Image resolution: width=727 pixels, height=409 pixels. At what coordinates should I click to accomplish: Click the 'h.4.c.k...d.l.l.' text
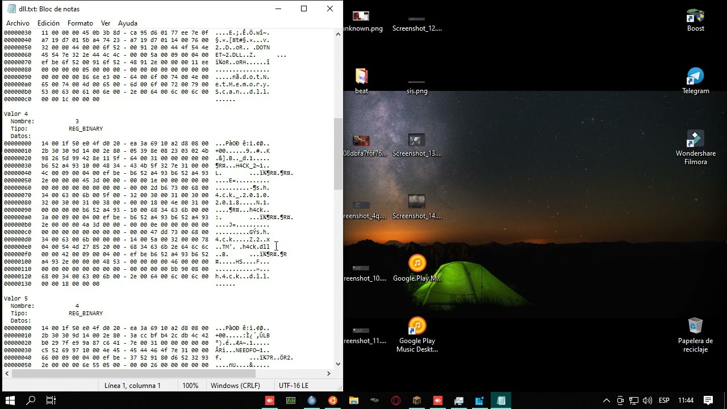pos(243,276)
